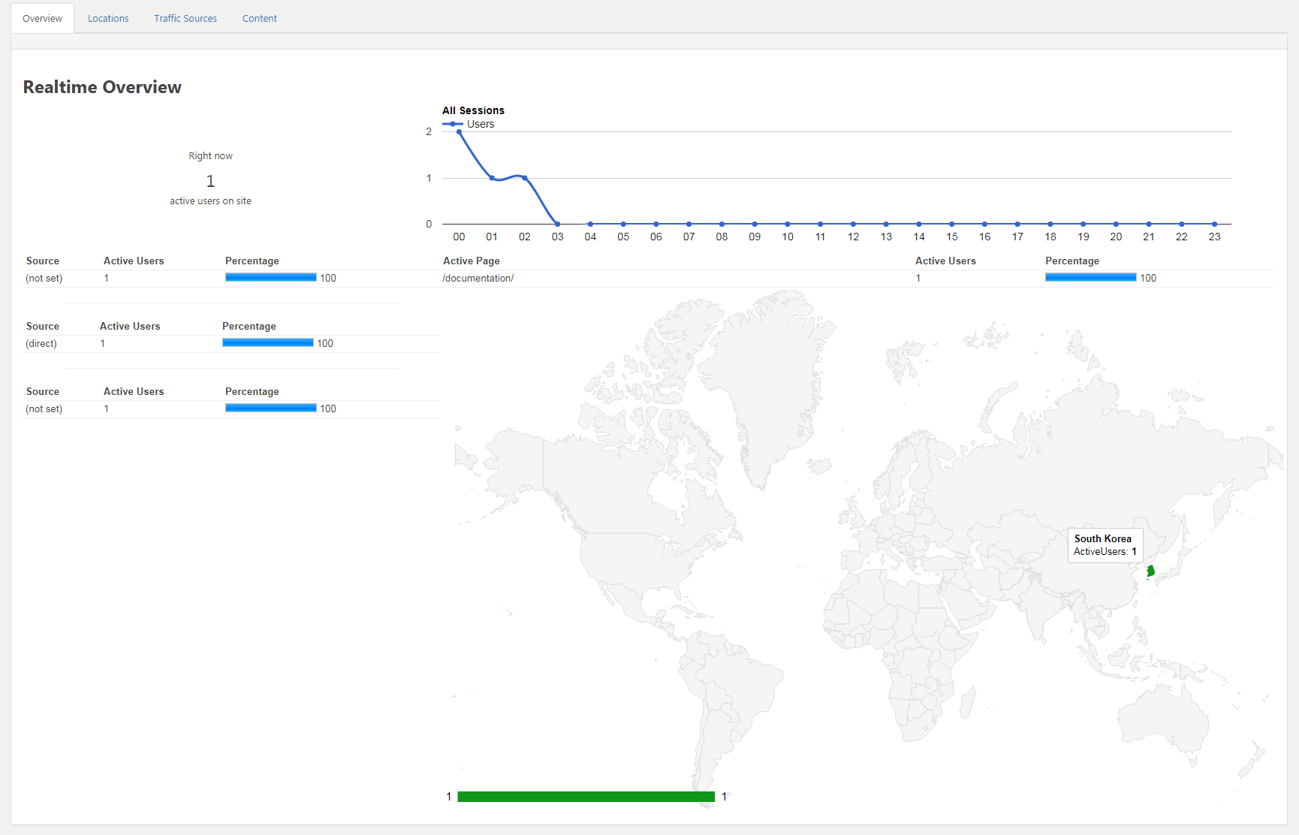This screenshot has height=835, width=1299.
Task: Click the (direct) source row
Action: [x=41, y=344]
